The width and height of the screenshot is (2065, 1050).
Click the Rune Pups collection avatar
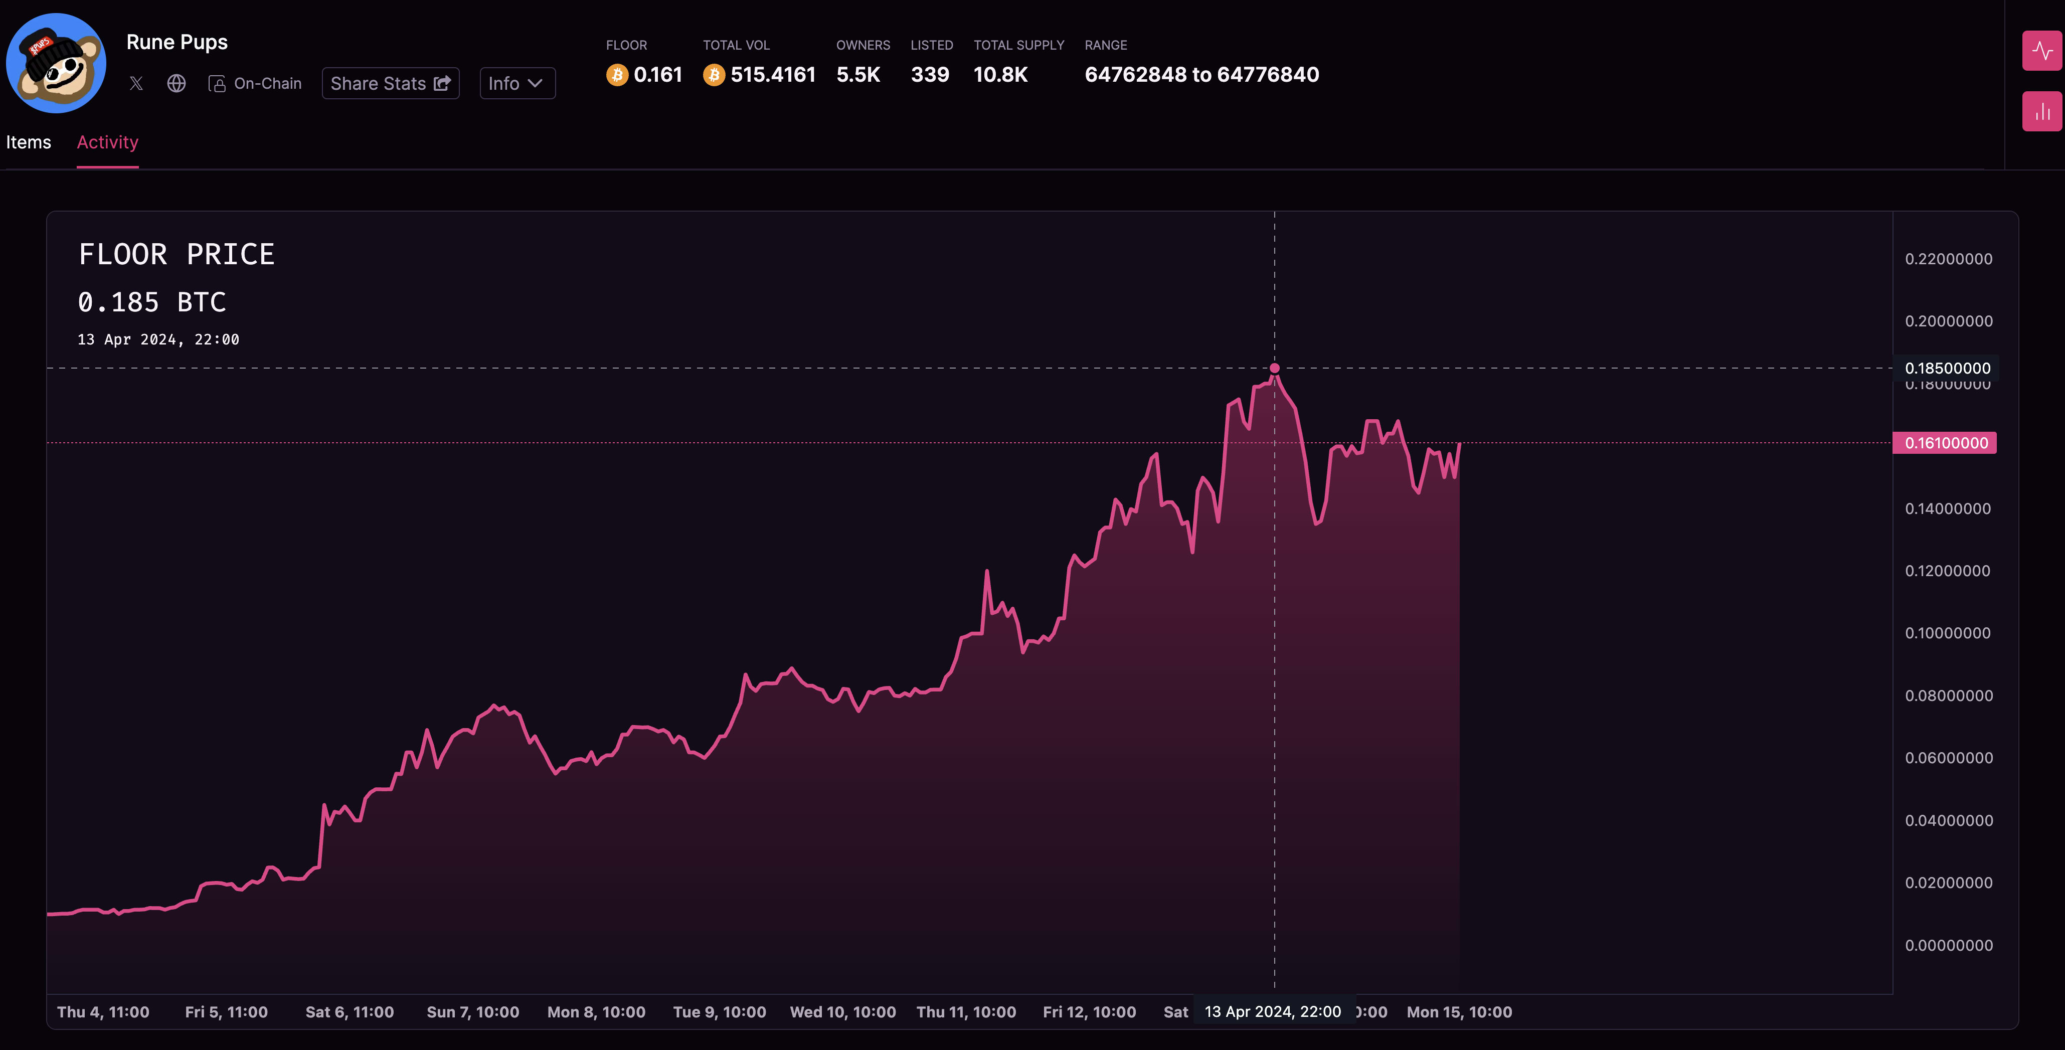click(56, 63)
